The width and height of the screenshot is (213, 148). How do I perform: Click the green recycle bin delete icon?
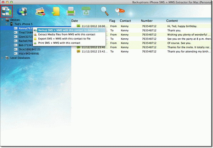tap(86, 11)
